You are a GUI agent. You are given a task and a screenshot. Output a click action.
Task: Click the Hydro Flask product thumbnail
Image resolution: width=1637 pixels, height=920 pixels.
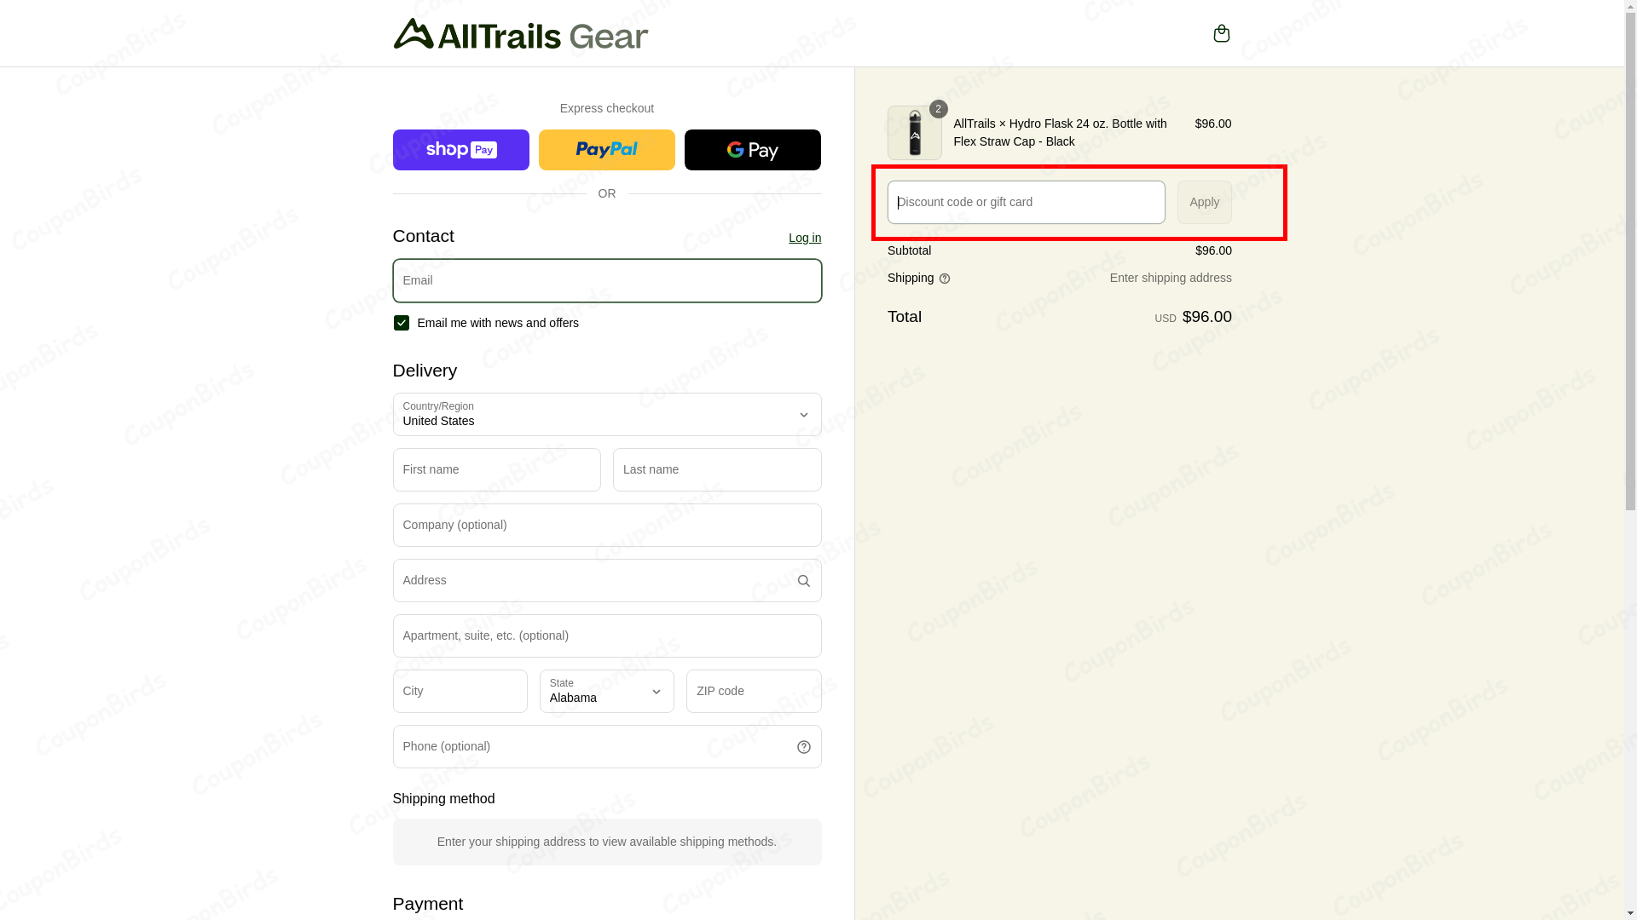(x=914, y=133)
